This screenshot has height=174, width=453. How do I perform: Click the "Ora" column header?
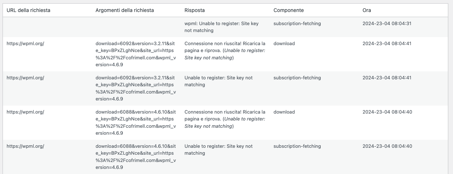367,10
